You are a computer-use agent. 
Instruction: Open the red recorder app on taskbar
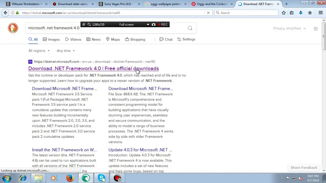117,178
